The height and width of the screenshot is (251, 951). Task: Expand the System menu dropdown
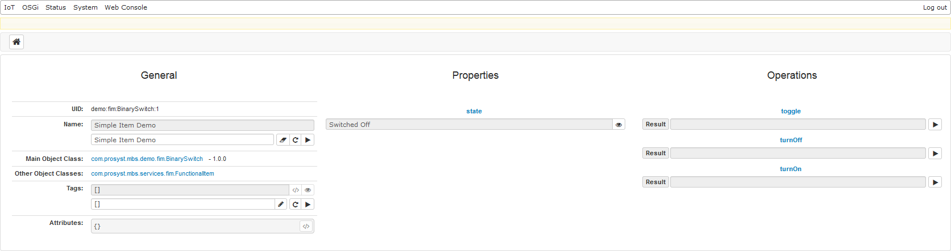(x=85, y=7)
